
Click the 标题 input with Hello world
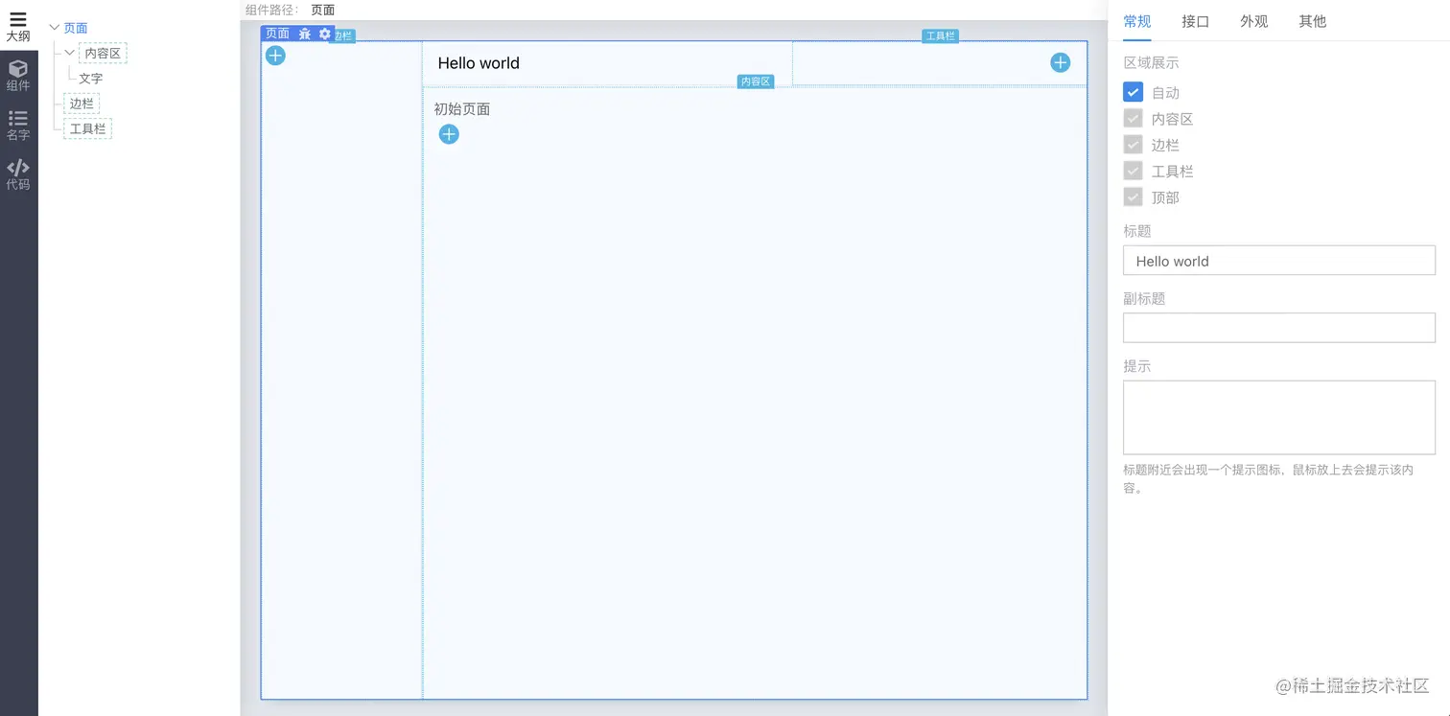point(1278,261)
